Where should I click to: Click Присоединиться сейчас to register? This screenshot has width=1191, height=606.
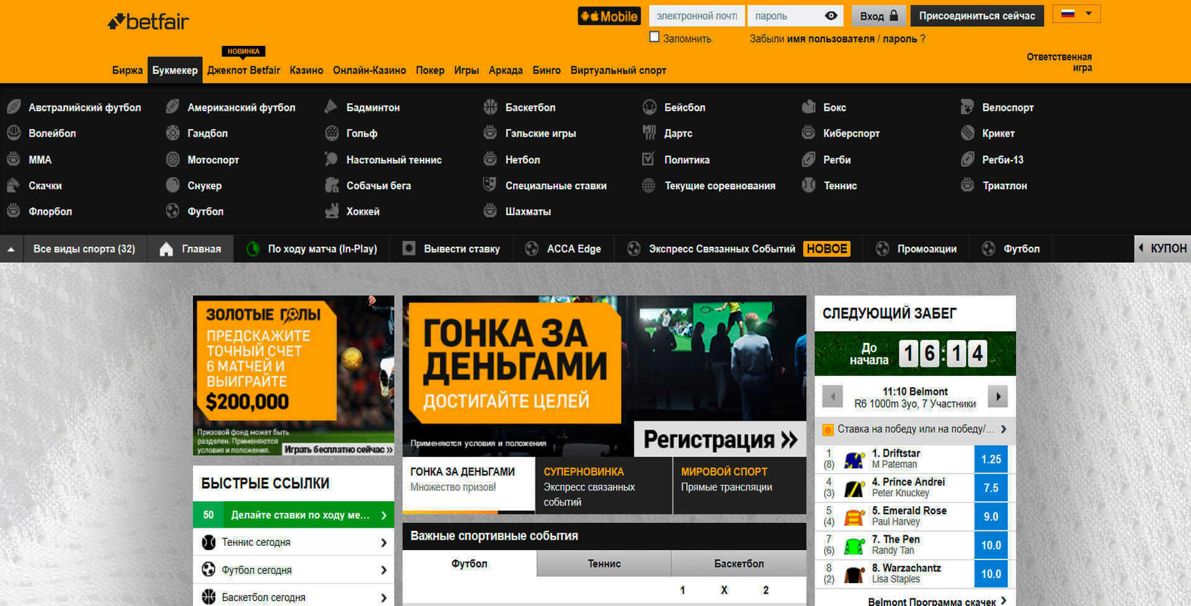click(977, 16)
